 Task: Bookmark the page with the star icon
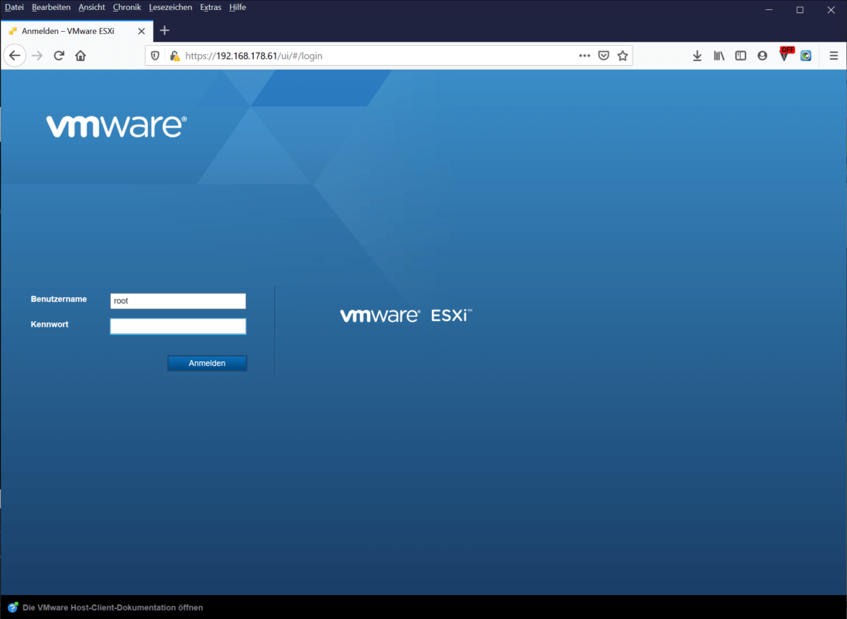pyautogui.click(x=623, y=55)
